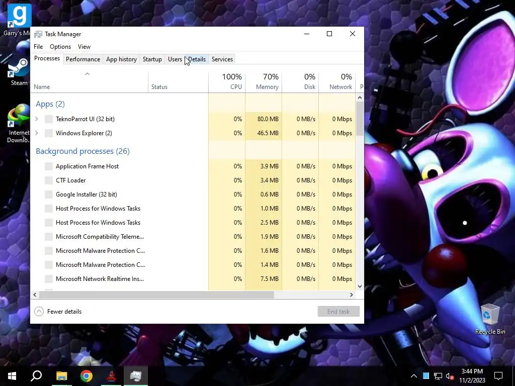Image resolution: width=515 pixels, height=386 pixels.
Task: Switch to the Users tab
Action: 175,59
